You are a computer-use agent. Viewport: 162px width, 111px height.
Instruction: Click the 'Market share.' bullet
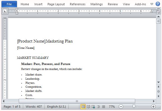coord(34,75)
